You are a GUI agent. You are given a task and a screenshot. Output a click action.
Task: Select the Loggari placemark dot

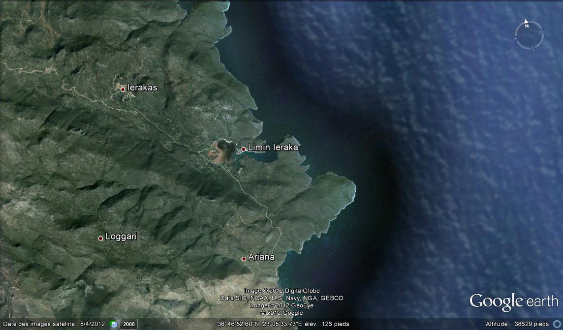click(100, 238)
